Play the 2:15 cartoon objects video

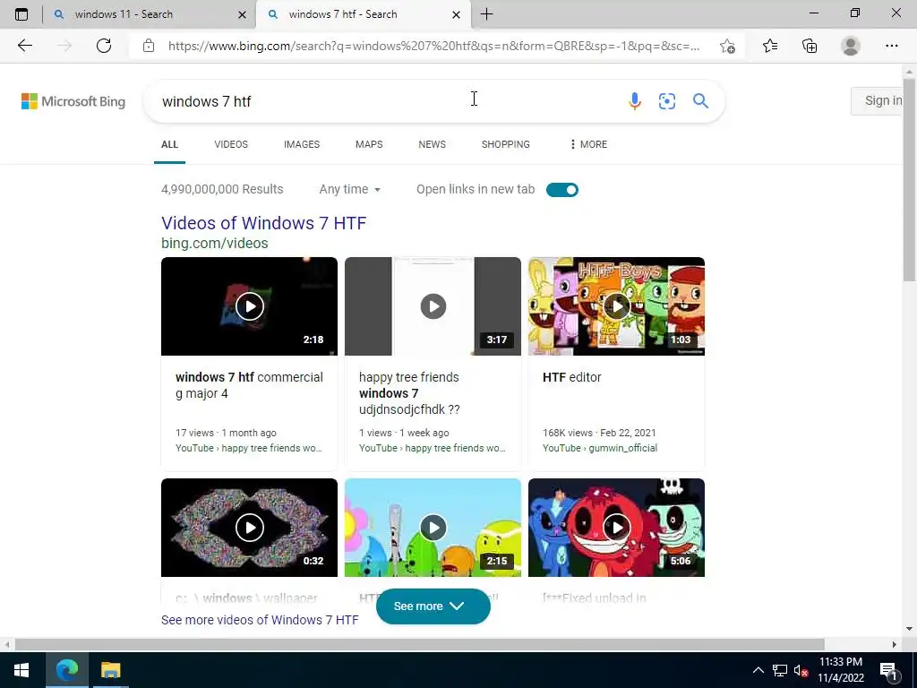(433, 528)
